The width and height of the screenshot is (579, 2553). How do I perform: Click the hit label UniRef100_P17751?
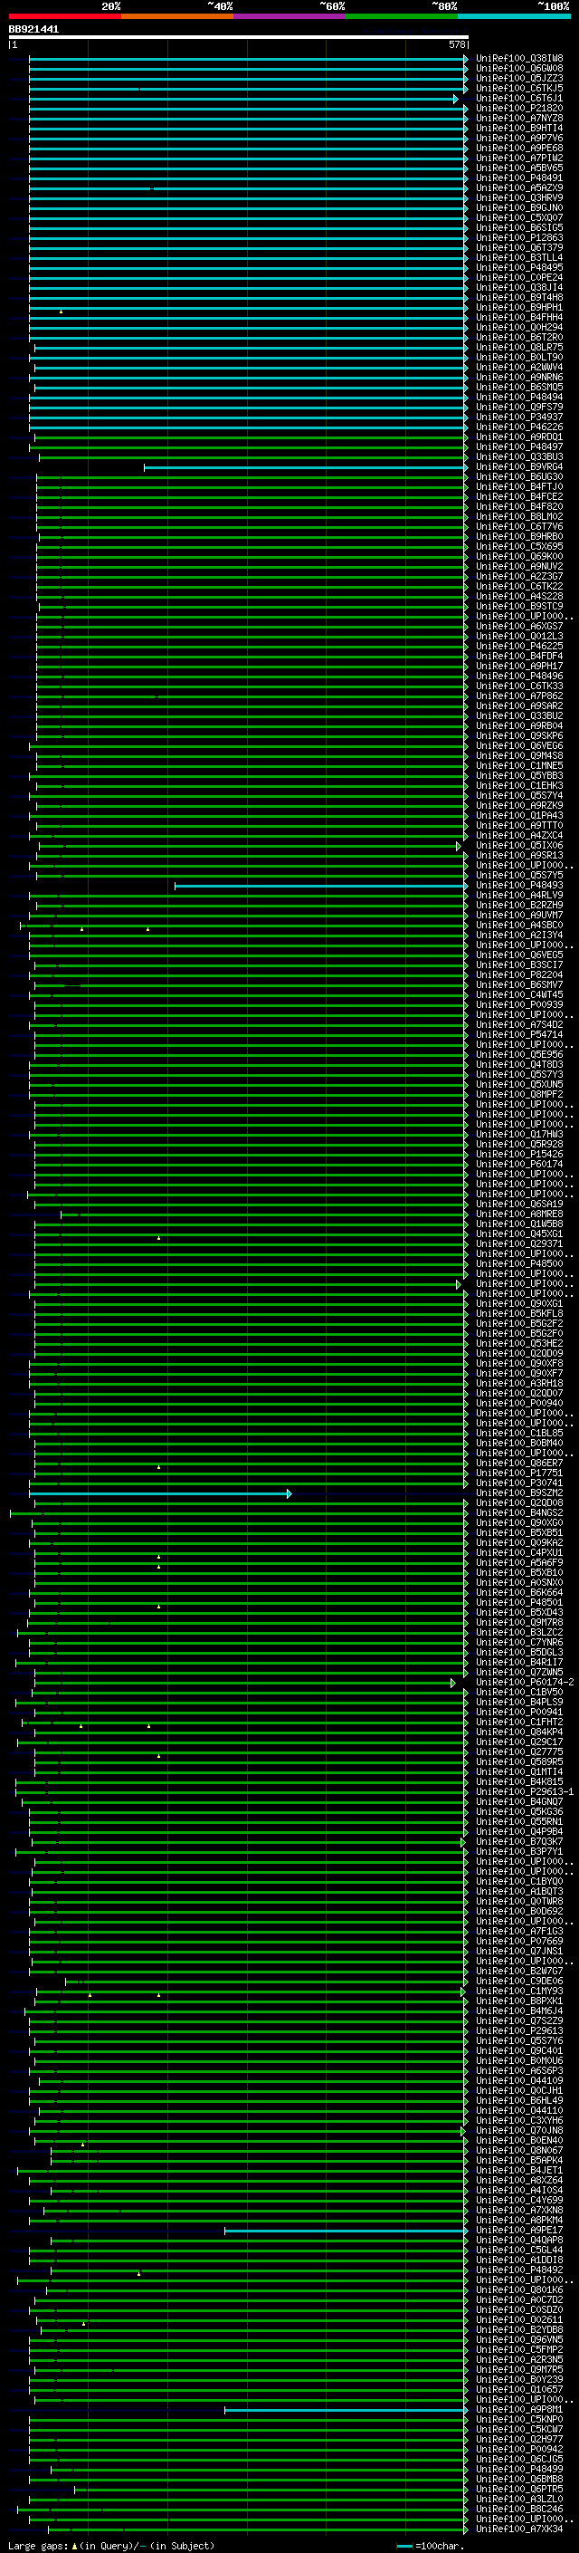pyautogui.click(x=519, y=1473)
